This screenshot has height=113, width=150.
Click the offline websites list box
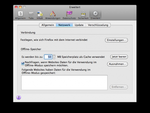pos(64,83)
